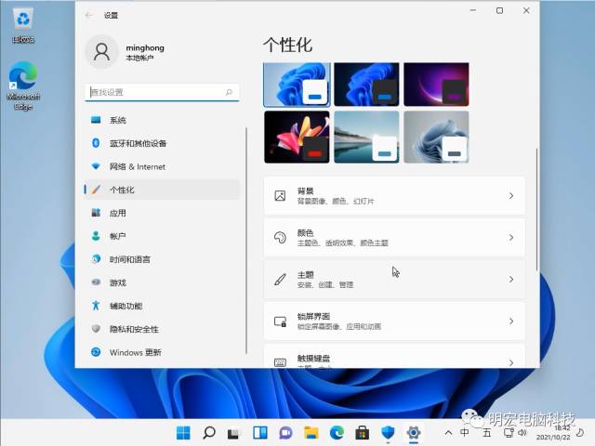Click the Windows 更新 refresh icon
This screenshot has width=595, height=446.
click(x=96, y=352)
